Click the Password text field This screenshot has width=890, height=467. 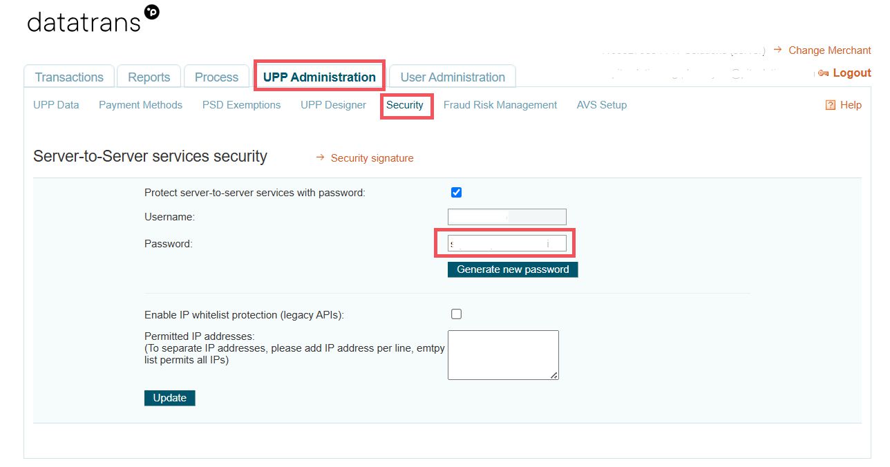pos(506,243)
